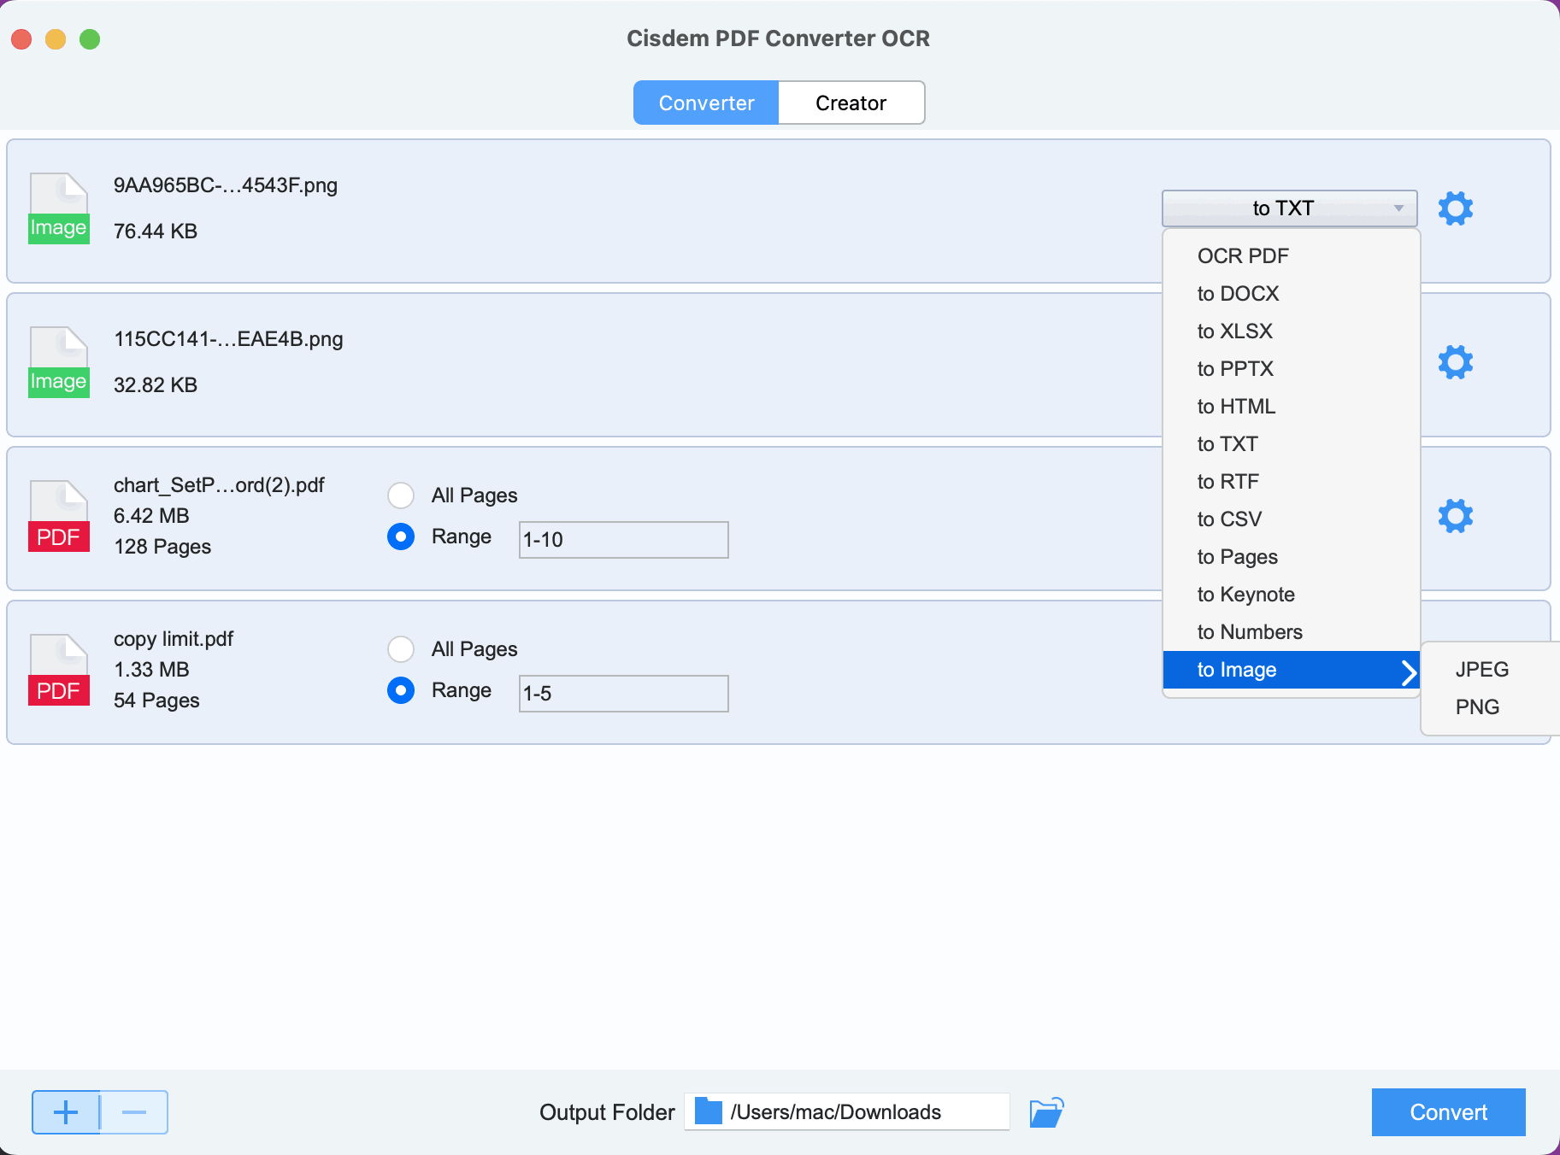This screenshot has width=1560, height=1155.
Task: Click the 76.44 KB file size
Action: click(156, 232)
